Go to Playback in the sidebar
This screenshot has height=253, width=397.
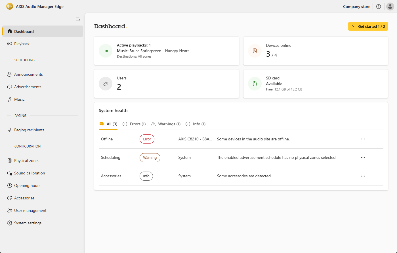22,44
